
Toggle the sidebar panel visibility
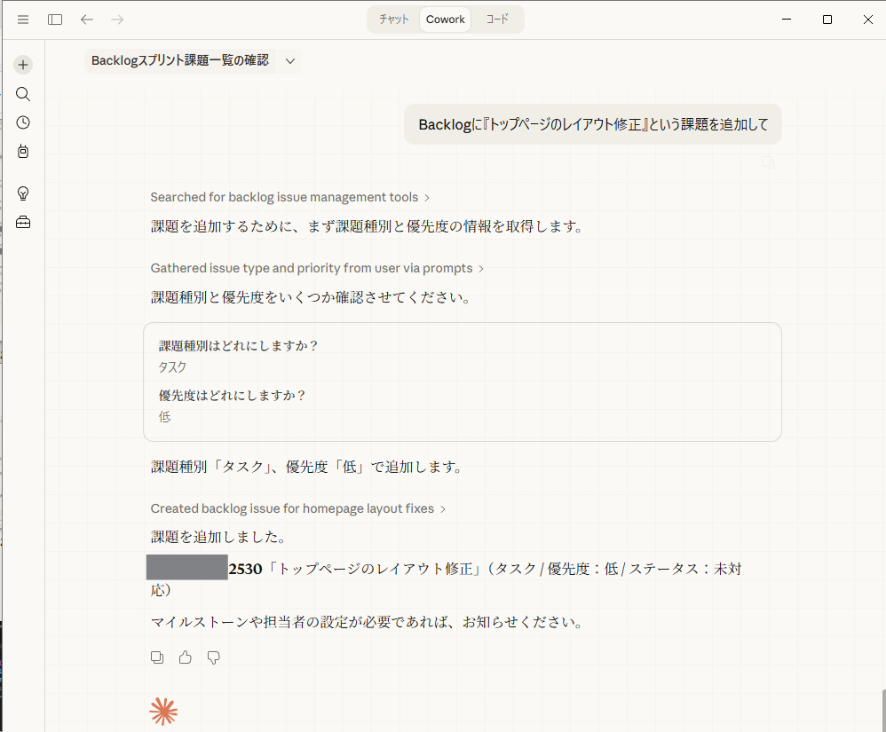tap(54, 19)
